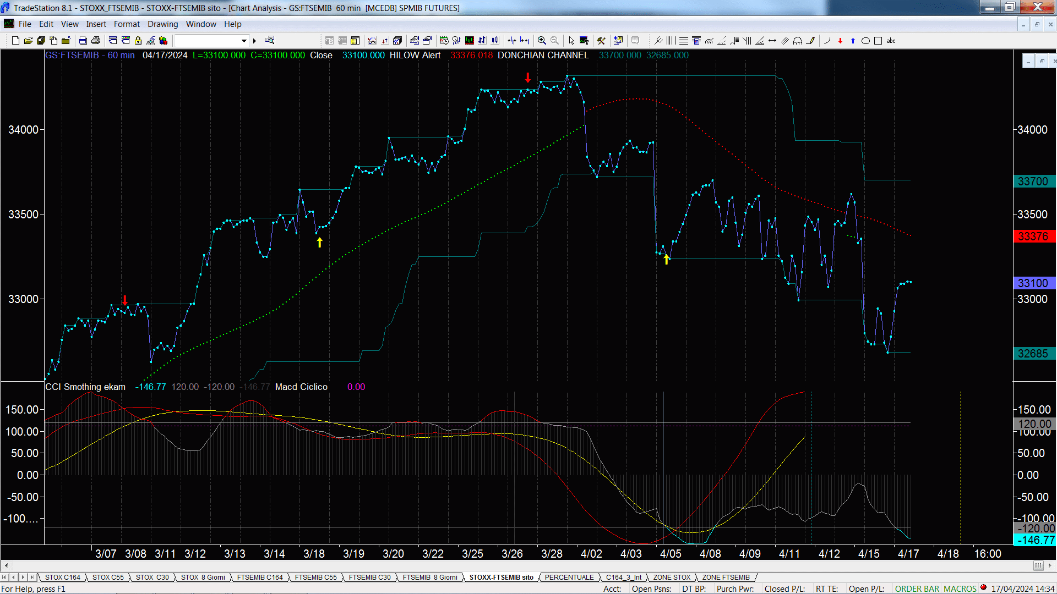Click the calendar table toolbar icon
This screenshot has width=1057, height=594.
coord(355,41)
